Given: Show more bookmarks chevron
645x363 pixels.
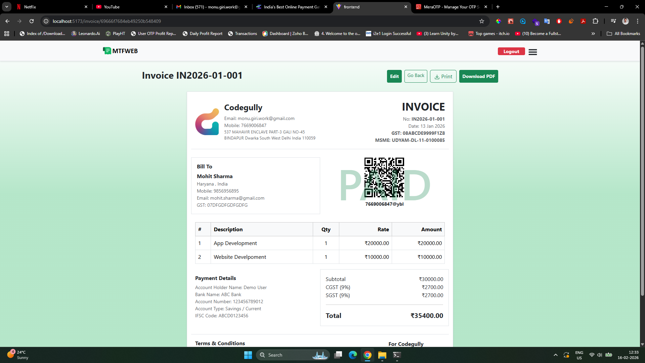Looking at the screenshot, I should pyautogui.click(x=593, y=34).
